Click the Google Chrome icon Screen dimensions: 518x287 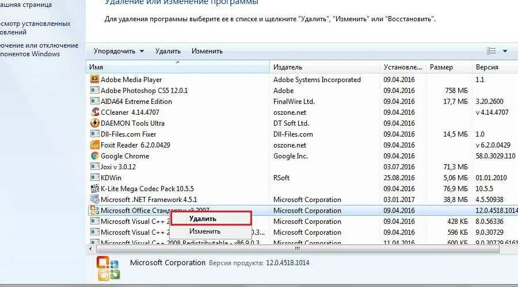94,156
